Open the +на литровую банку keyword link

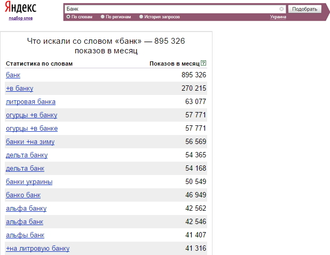point(38,249)
